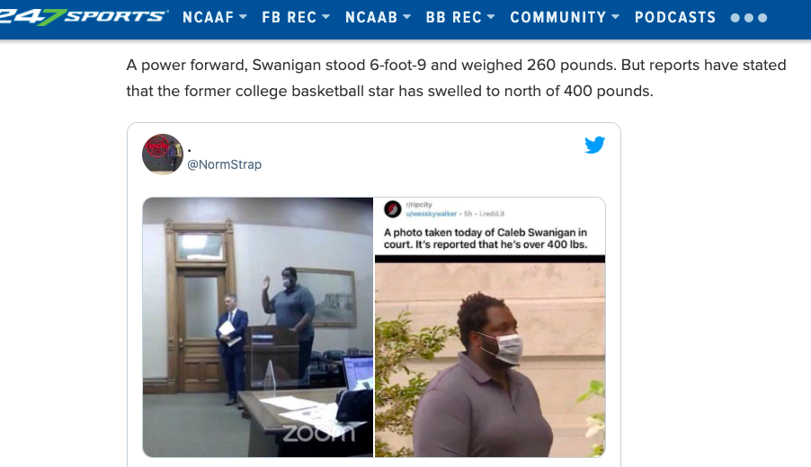811x467 pixels.
Task: Click the r/ripcity subreddit icon in image
Action: (393, 209)
